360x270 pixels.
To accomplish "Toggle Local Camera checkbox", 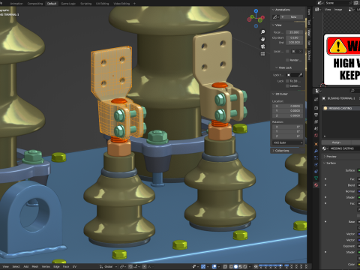I will [287, 51].
